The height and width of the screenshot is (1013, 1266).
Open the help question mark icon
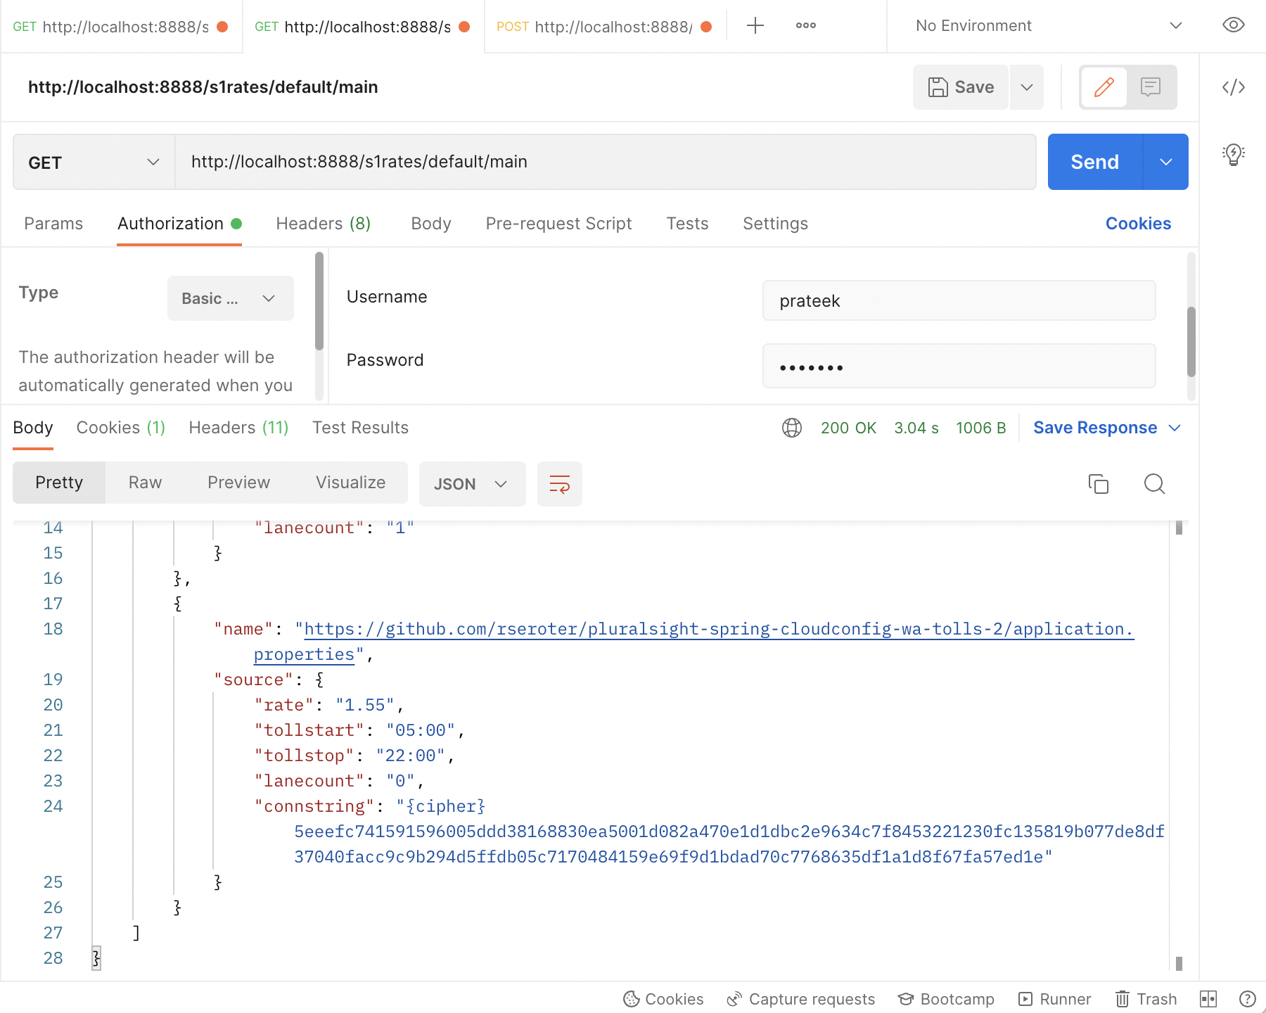coord(1248,999)
